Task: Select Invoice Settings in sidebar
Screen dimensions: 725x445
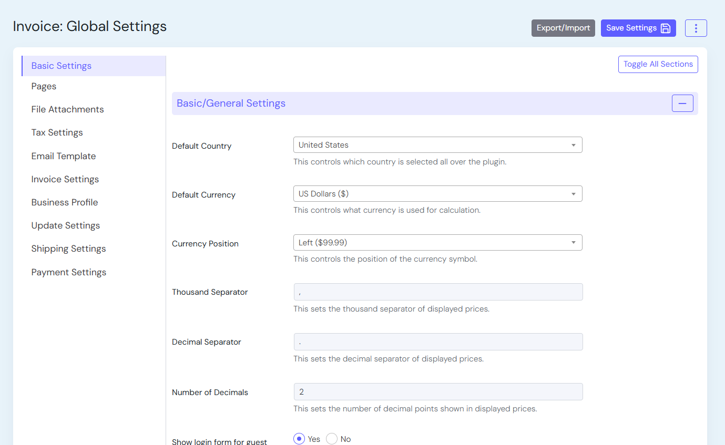Action: (65, 179)
